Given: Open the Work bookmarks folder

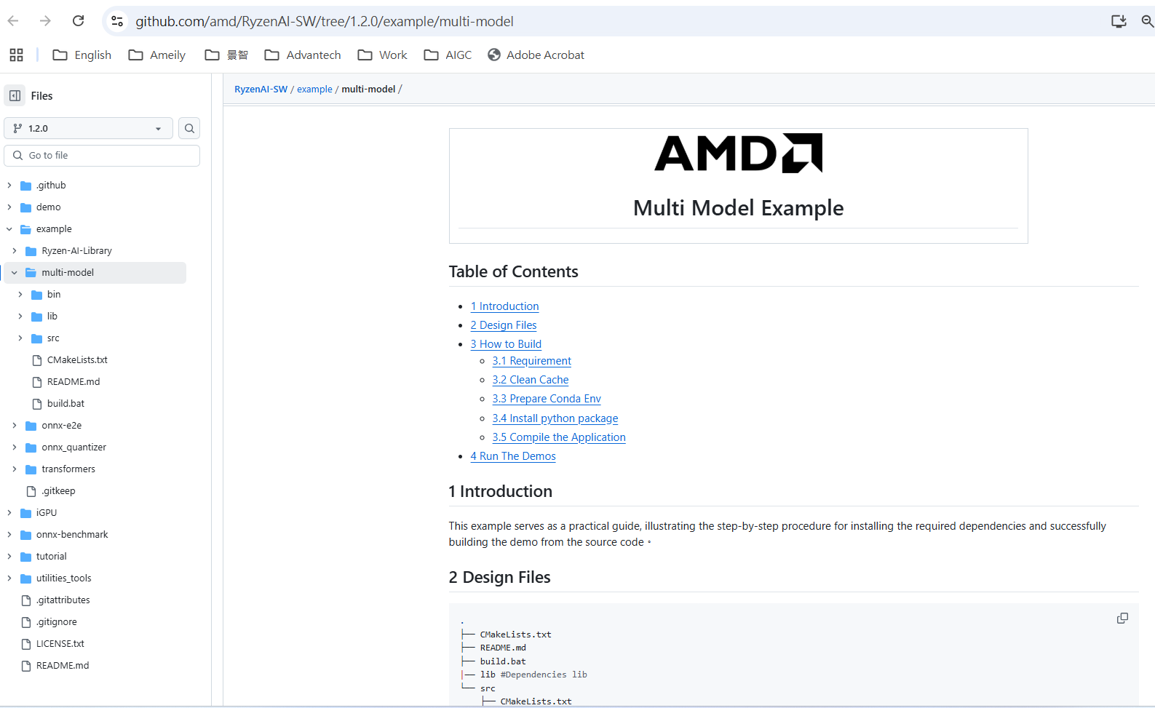Looking at the screenshot, I should coord(383,55).
